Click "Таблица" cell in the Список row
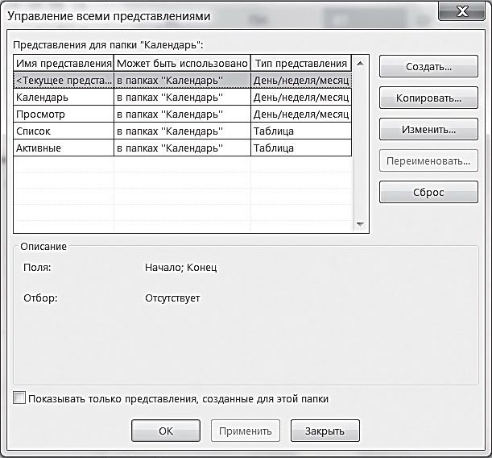The height and width of the screenshot is (458, 492). 301,131
